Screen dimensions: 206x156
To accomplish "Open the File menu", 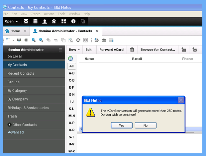I will tap(6, 14).
